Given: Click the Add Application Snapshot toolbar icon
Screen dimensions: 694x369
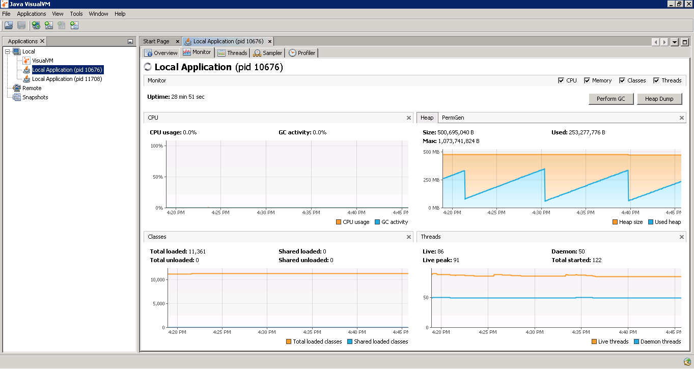Looking at the screenshot, I should [x=74, y=25].
